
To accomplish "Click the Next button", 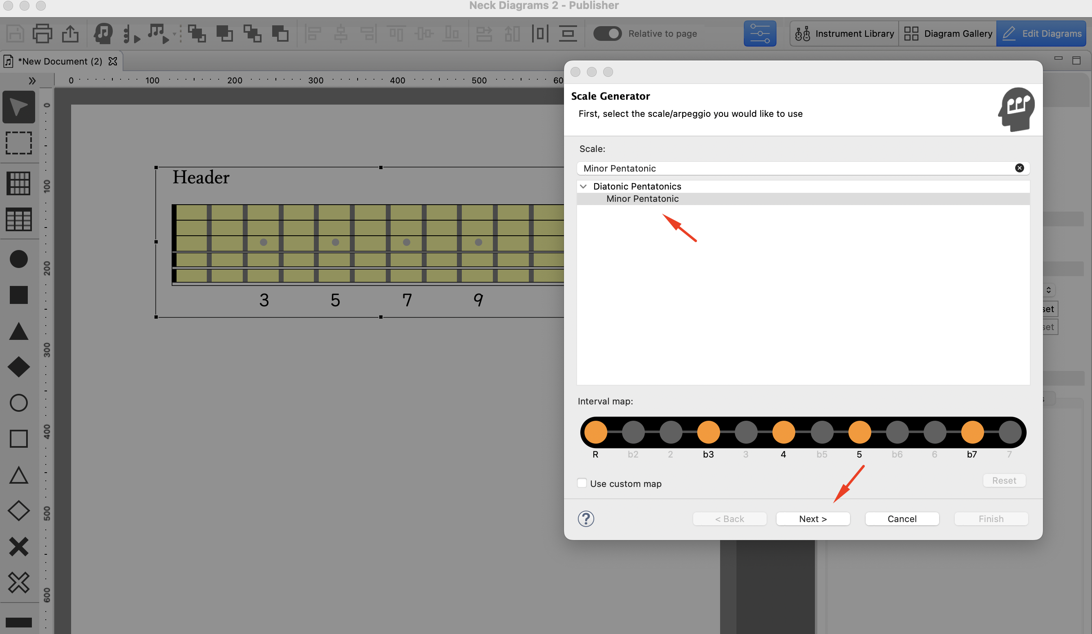I will 813,518.
